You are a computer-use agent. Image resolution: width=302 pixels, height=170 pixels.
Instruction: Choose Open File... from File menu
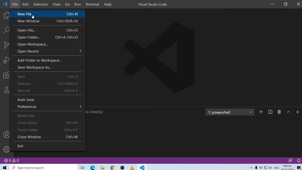48,30
